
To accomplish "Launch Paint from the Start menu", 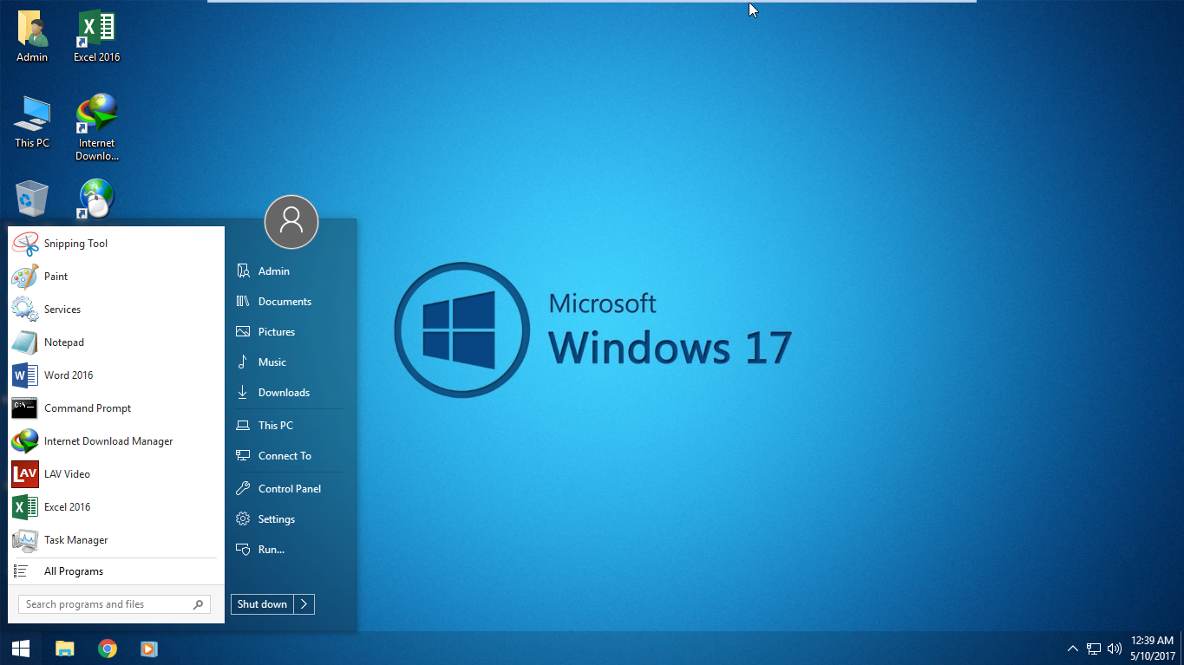I will click(x=56, y=276).
